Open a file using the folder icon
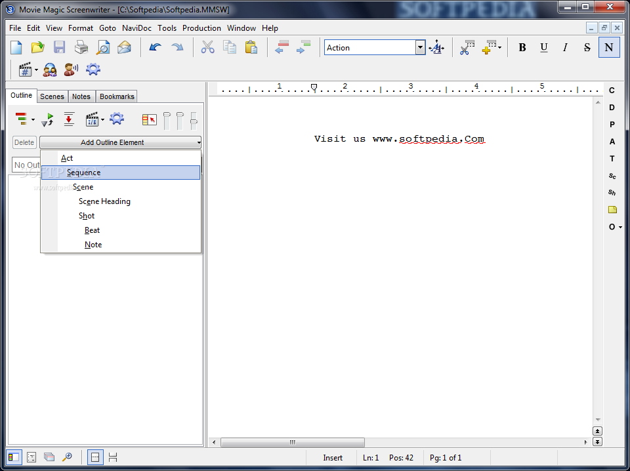This screenshot has width=630, height=471. tap(38, 47)
